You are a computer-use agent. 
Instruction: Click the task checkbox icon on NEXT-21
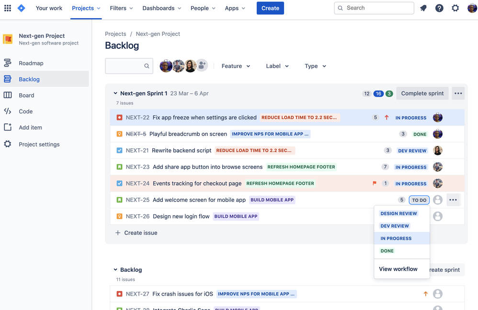[x=120, y=150]
